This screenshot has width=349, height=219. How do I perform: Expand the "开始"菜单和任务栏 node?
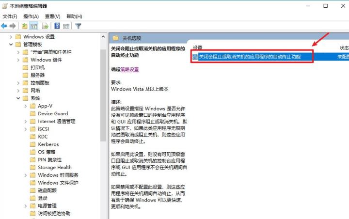click(x=18, y=52)
